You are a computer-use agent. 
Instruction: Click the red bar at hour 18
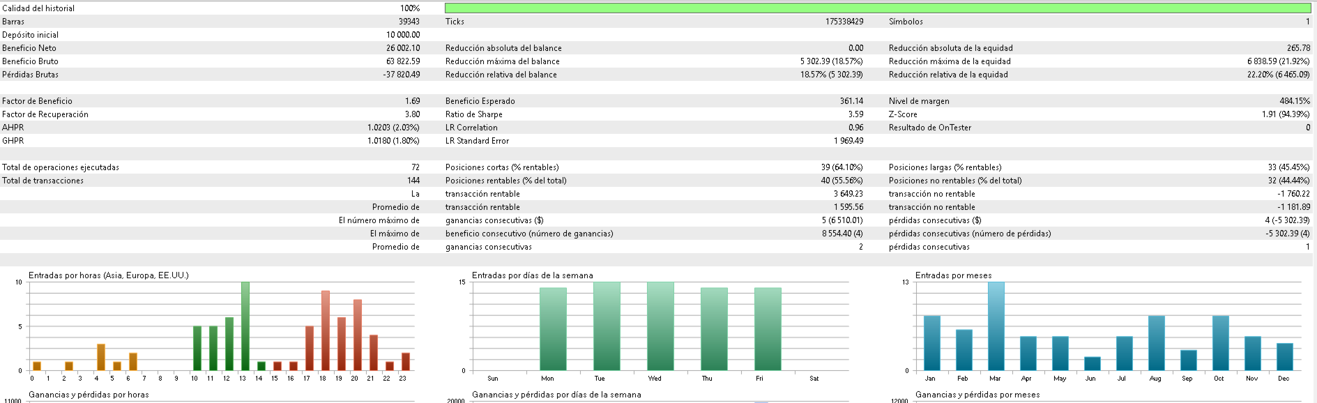click(x=326, y=330)
